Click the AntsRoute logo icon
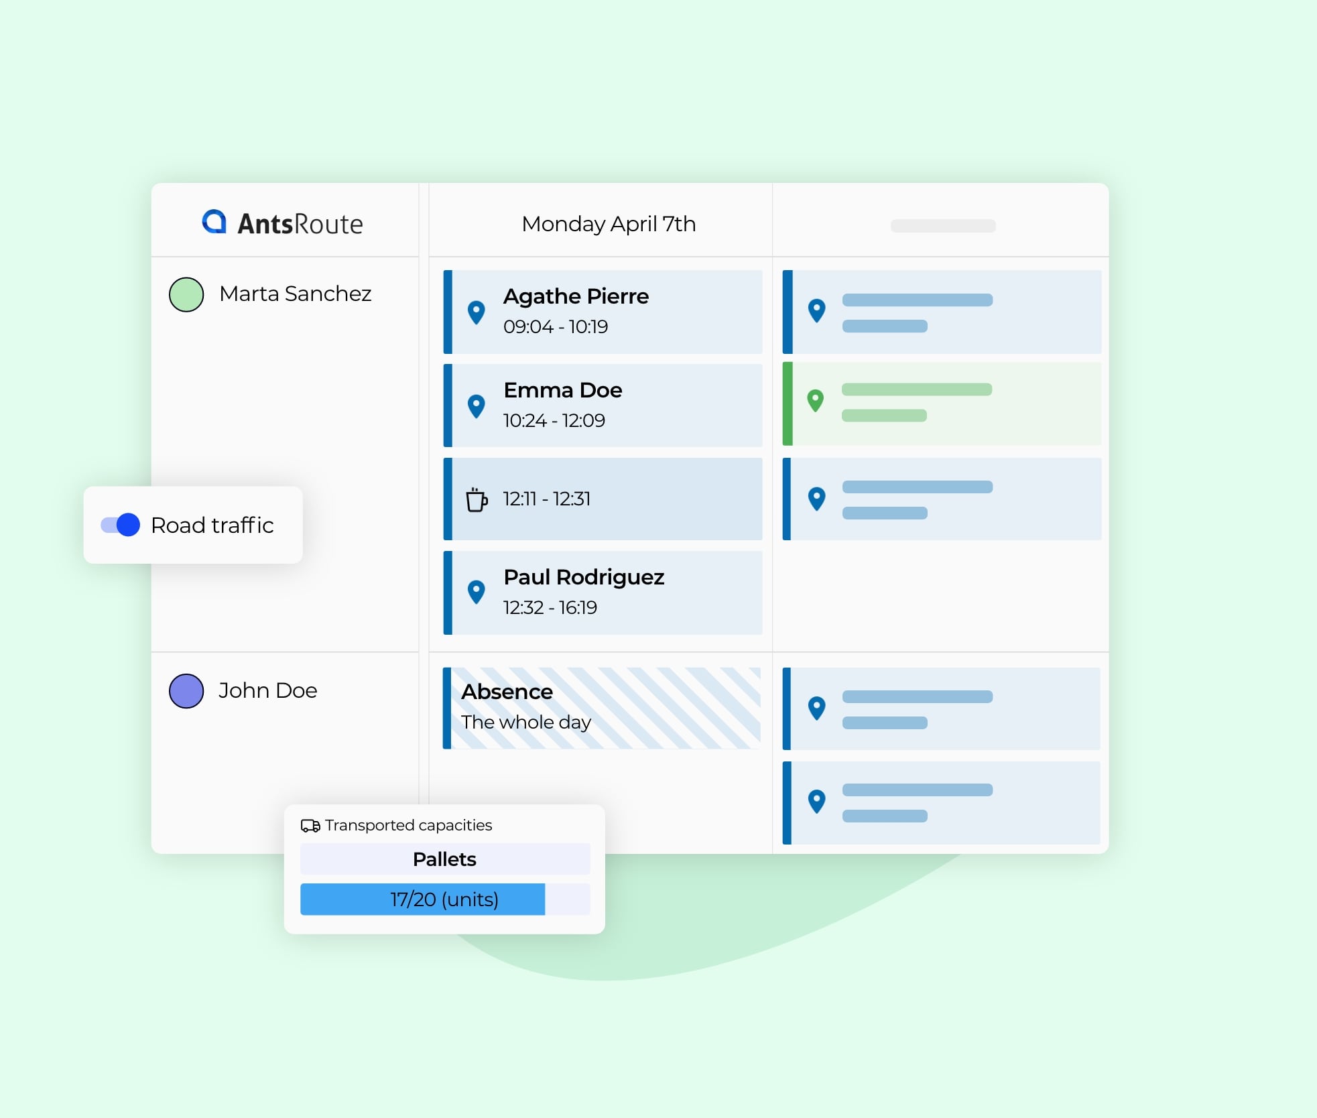This screenshot has width=1317, height=1118. [214, 222]
